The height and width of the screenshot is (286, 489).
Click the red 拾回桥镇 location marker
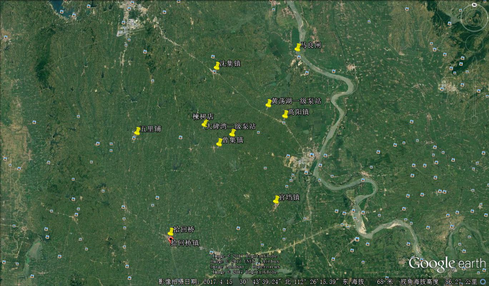171,240
